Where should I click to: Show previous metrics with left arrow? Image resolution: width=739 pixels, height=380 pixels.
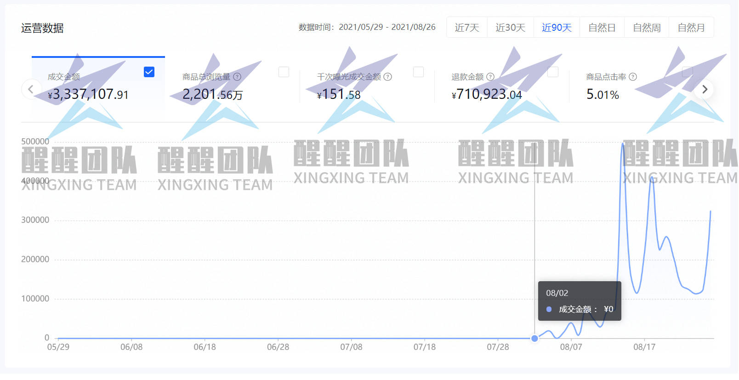pos(31,89)
